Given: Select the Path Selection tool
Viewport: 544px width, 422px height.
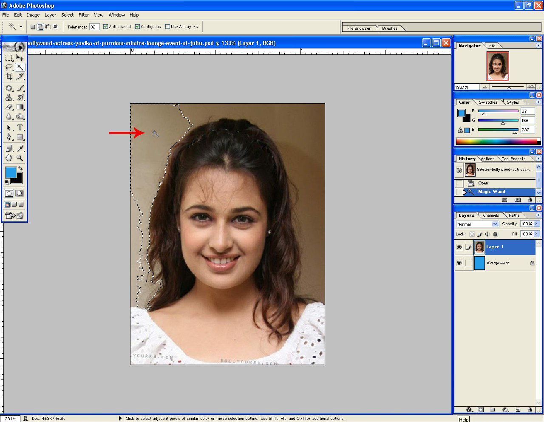Looking at the screenshot, I should 9,127.
